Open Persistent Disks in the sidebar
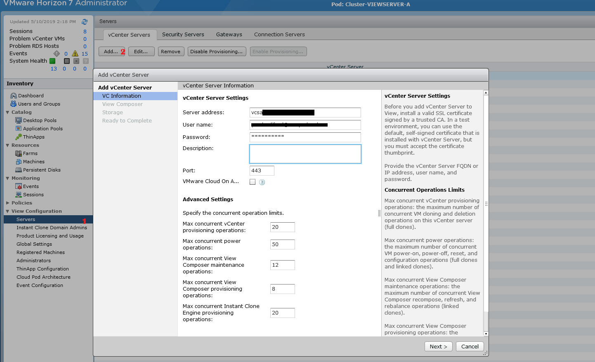Screen dimensions: 595x362 tap(41, 169)
